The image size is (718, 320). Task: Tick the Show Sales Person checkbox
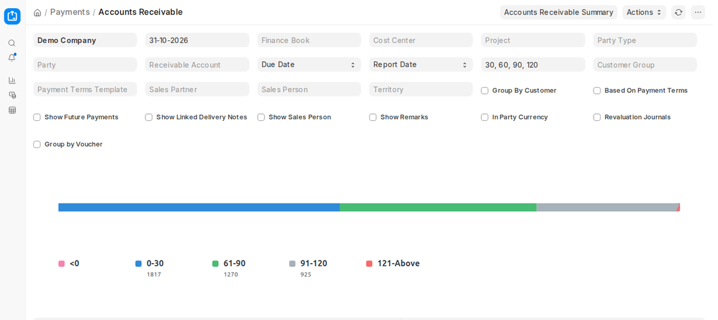click(x=261, y=117)
